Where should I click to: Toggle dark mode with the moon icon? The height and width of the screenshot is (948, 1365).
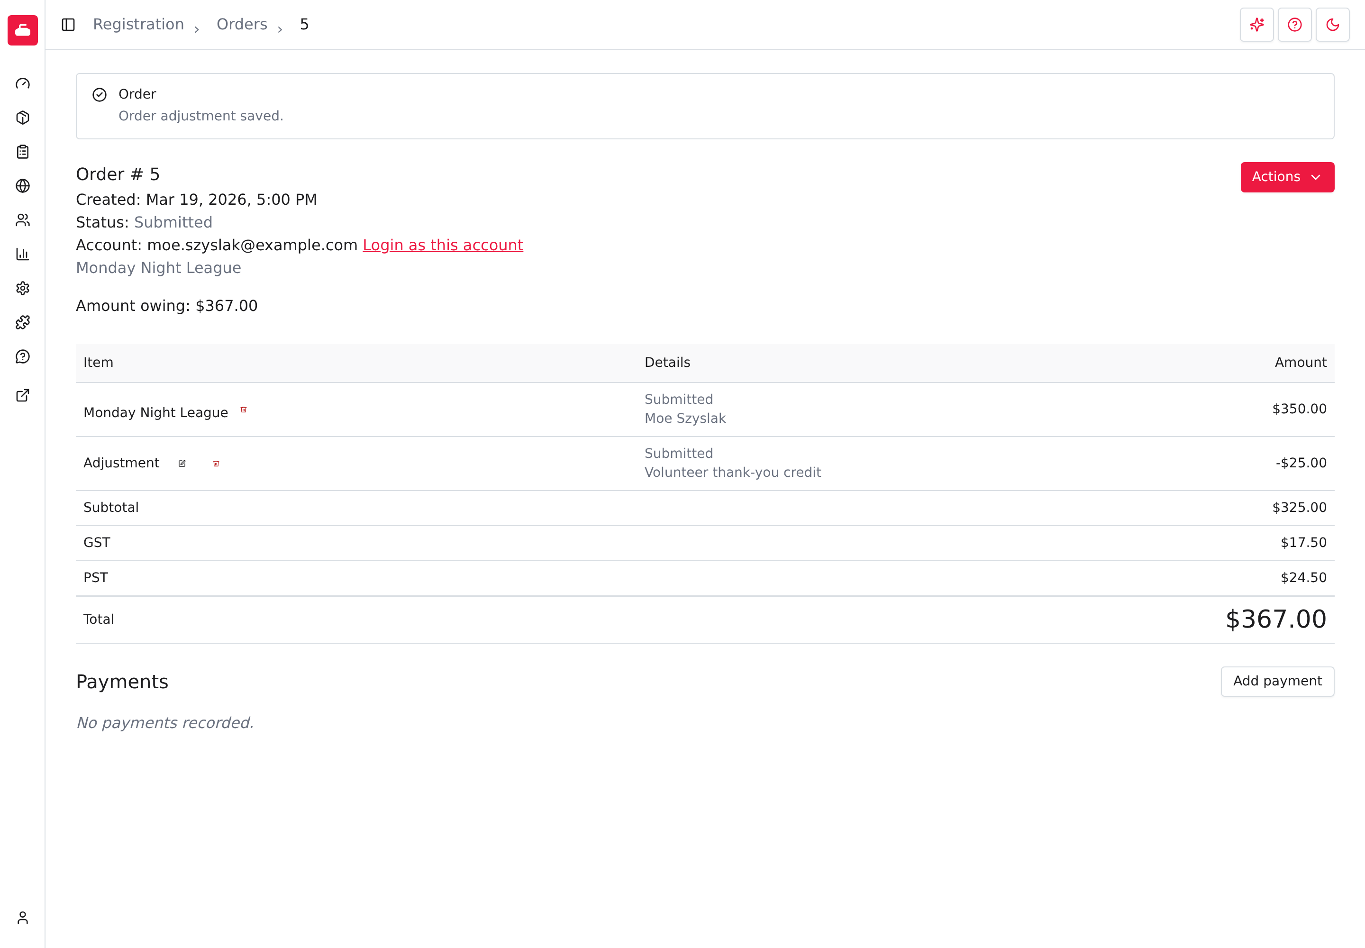point(1333,25)
